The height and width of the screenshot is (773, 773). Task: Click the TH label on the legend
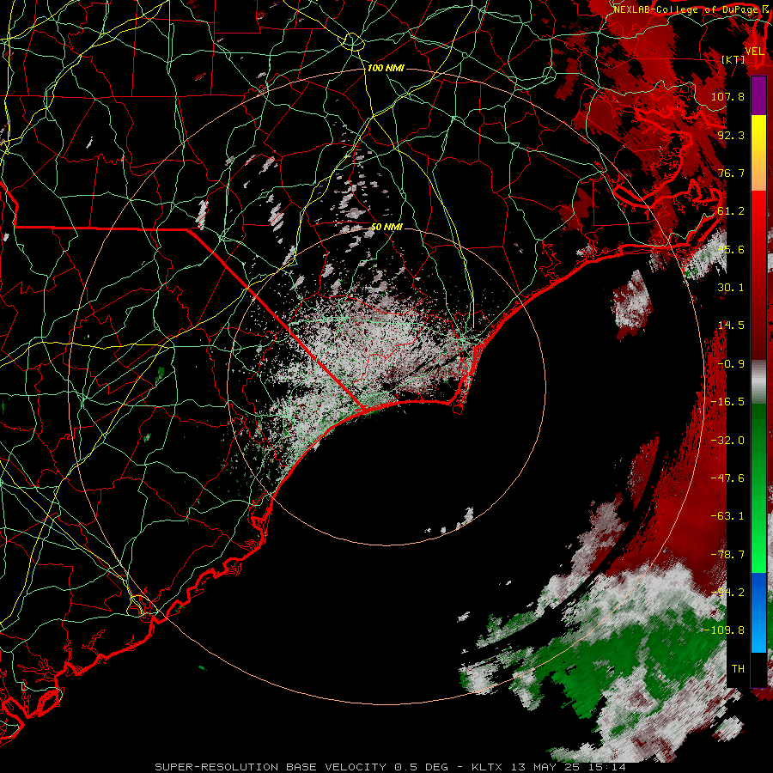pos(738,669)
